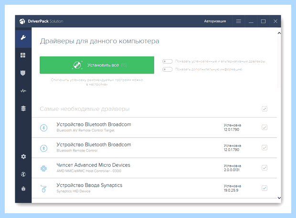Click Bluetooth icon of Bluetooth Remote Control row

point(43,148)
